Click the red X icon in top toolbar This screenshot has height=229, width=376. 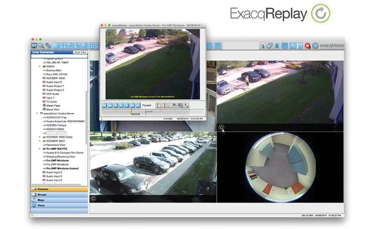click(307, 45)
